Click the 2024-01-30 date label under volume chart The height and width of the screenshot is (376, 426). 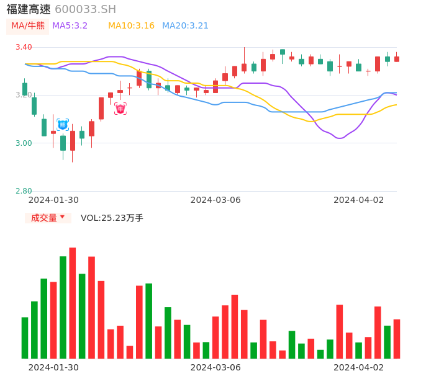[53, 367]
